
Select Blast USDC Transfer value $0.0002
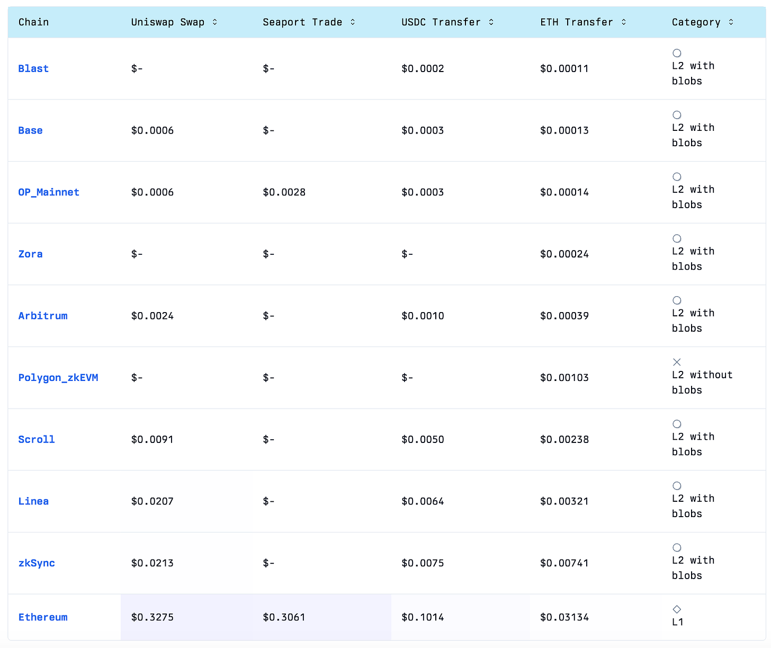(423, 68)
